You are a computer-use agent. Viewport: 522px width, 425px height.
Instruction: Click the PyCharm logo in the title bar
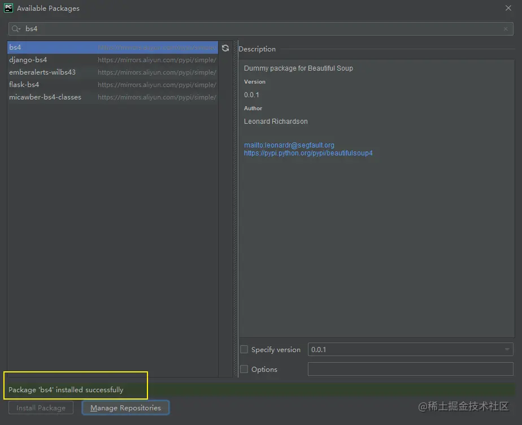tap(7, 8)
